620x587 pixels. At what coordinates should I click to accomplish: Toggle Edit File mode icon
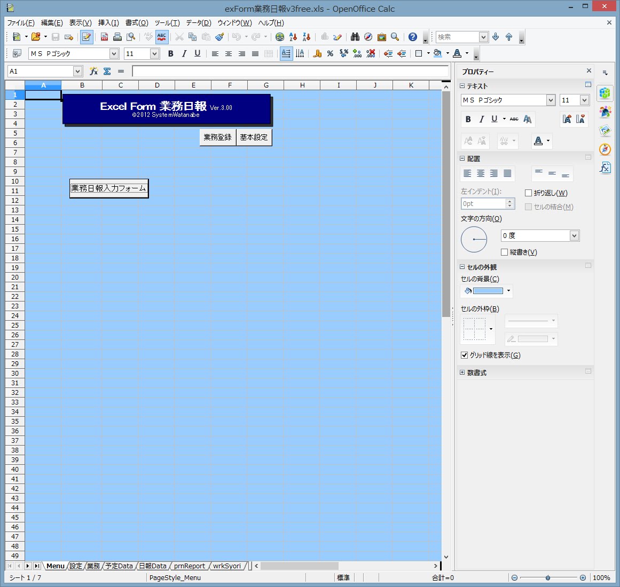tap(86, 37)
